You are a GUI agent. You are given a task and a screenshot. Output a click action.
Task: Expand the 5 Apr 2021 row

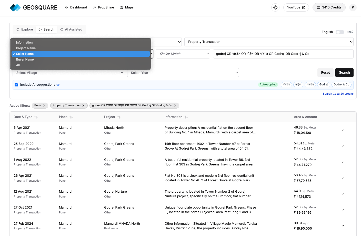343,130
